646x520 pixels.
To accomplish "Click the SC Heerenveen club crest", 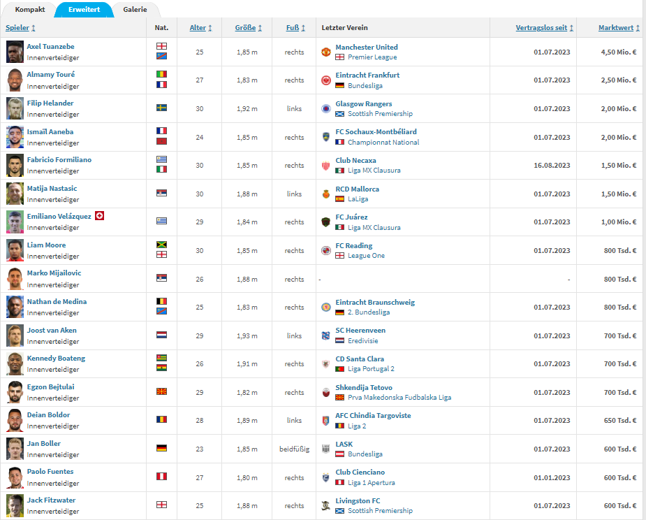I will pos(325,335).
